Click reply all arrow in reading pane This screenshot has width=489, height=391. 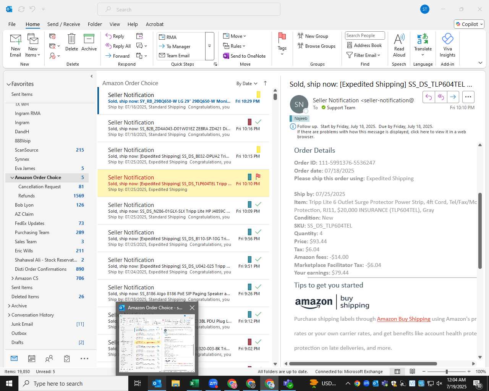441,97
